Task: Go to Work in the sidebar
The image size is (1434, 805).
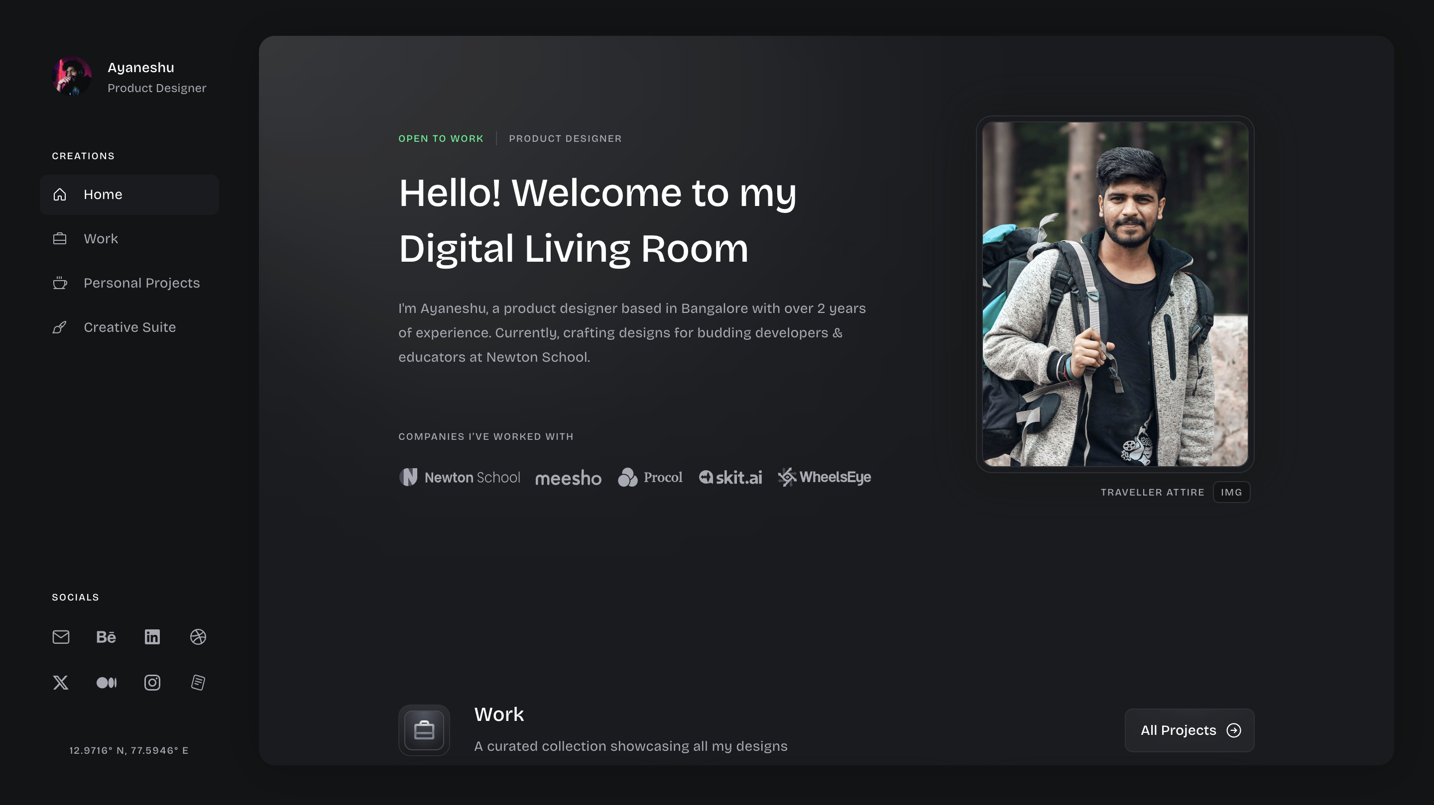Action: coord(100,239)
